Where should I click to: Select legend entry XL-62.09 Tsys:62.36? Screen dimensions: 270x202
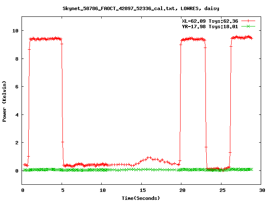pos(210,21)
